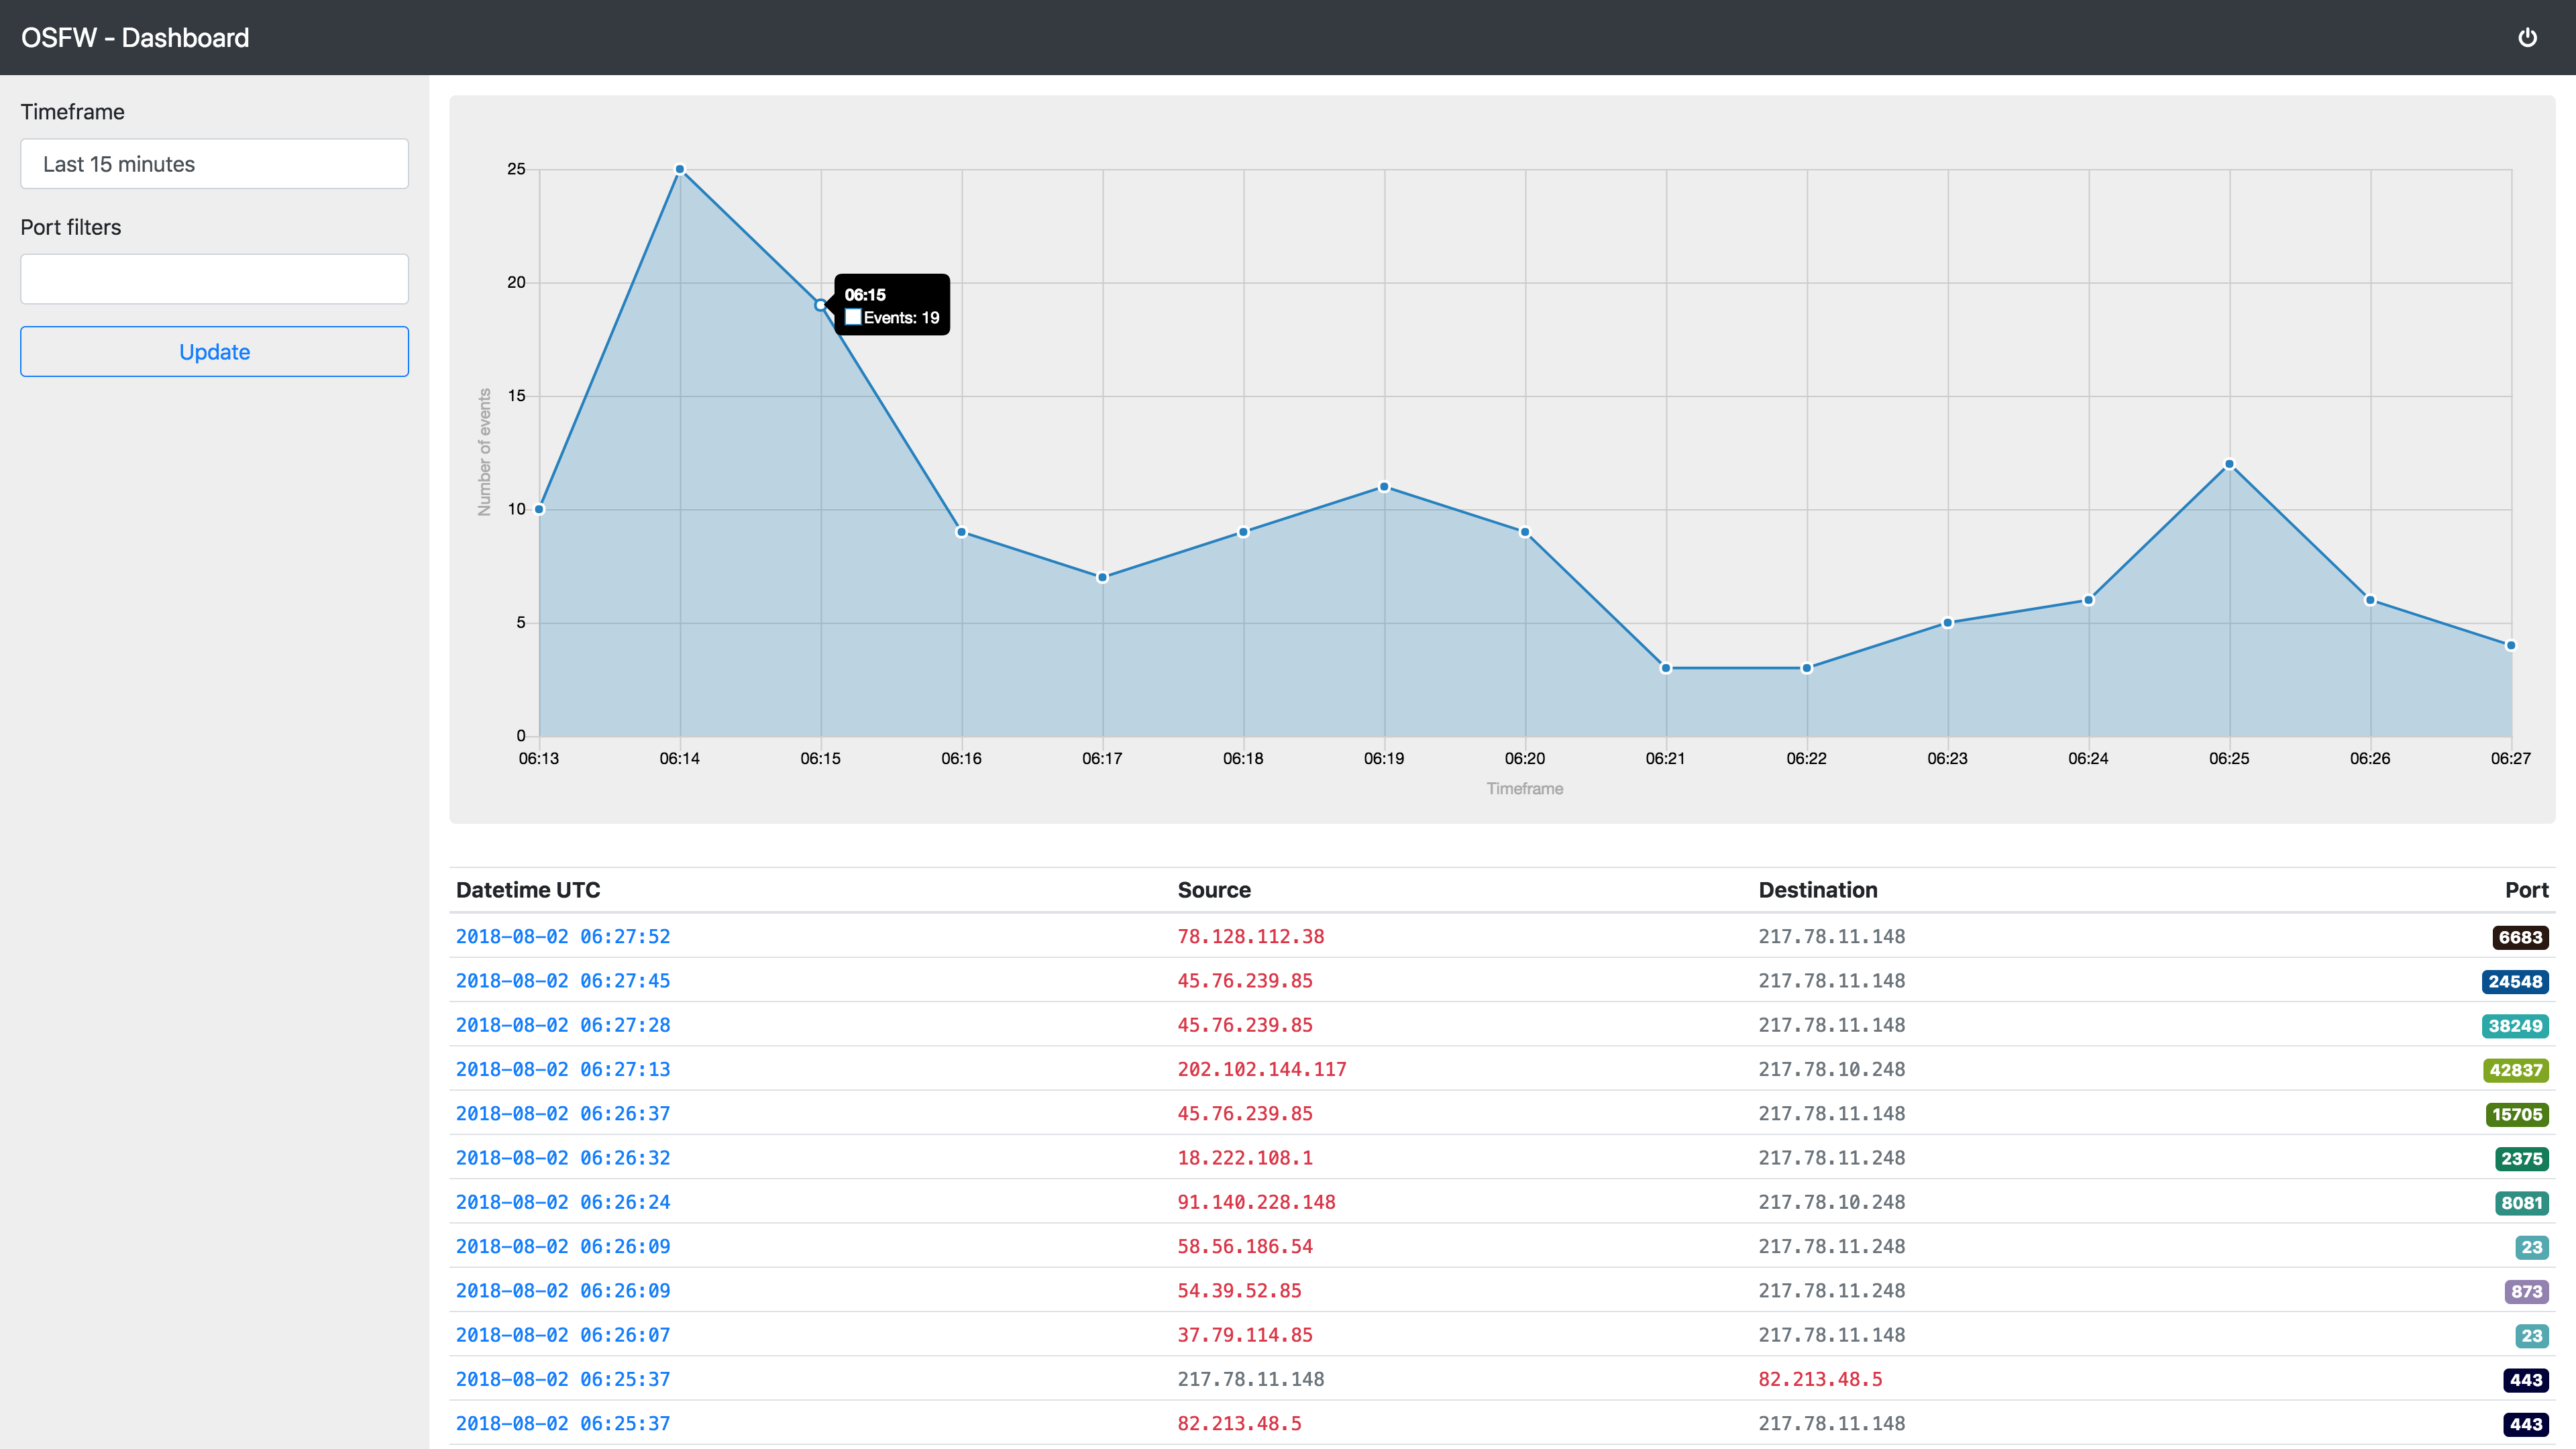Click destination IP 82.213.48.5
This screenshot has width=2576, height=1449.
tap(1820, 1380)
